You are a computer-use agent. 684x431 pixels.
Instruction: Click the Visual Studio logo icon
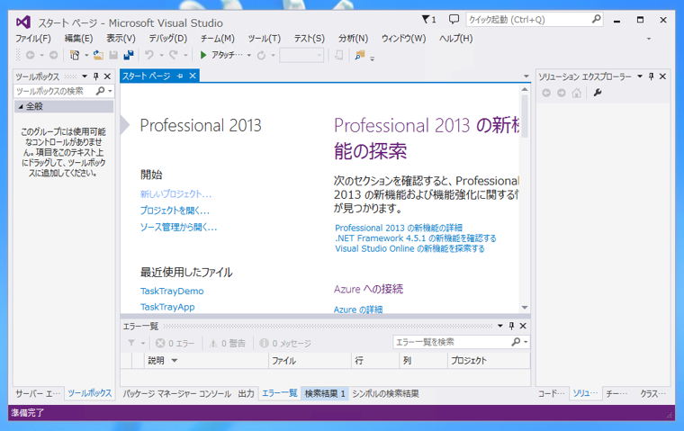tap(23, 22)
